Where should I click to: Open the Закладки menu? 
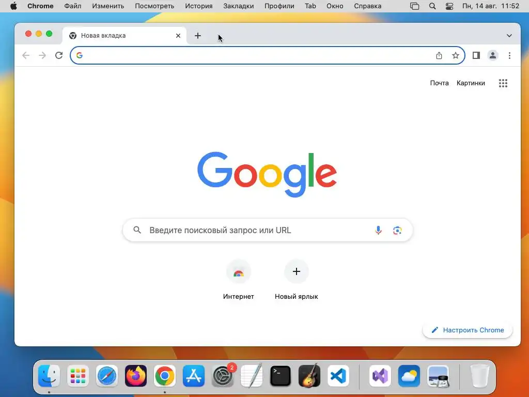[x=239, y=6]
